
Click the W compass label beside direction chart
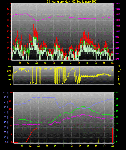pyautogui.click(x=119, y=71)
